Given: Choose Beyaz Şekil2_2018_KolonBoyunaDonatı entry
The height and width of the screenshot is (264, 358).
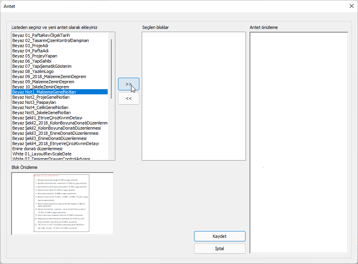Looking at the screenshot, I should 59,123.
